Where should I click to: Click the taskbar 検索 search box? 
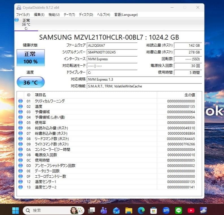point(53,210)
